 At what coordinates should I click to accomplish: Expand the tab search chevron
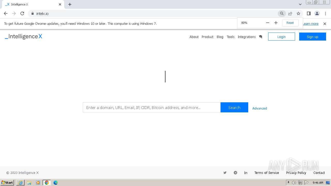pos(300,4)
